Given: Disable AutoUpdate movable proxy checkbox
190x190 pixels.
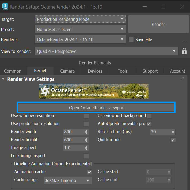Looking at the screenshot, I should pyautogui.click(x=149, y=124).
